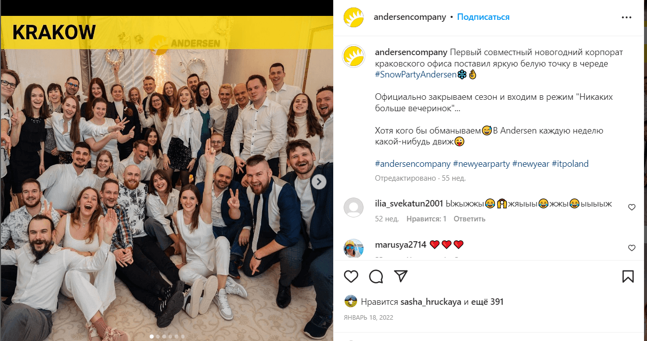Viewport: 647px width, 341px height.
Task: Open the #newyearparty hashtag link
Action: [x=481, y=164]
